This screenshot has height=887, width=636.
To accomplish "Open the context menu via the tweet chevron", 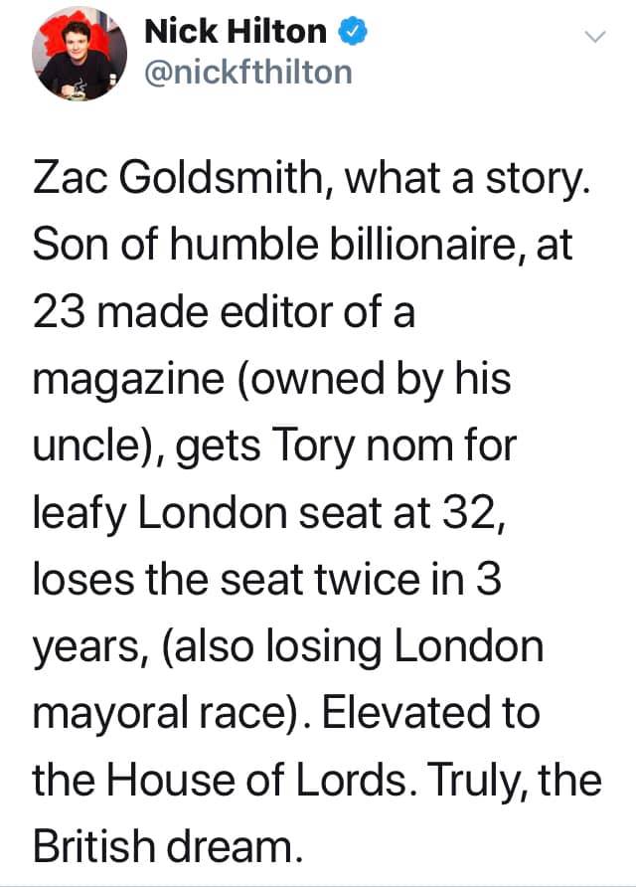I will click(595, 38).
